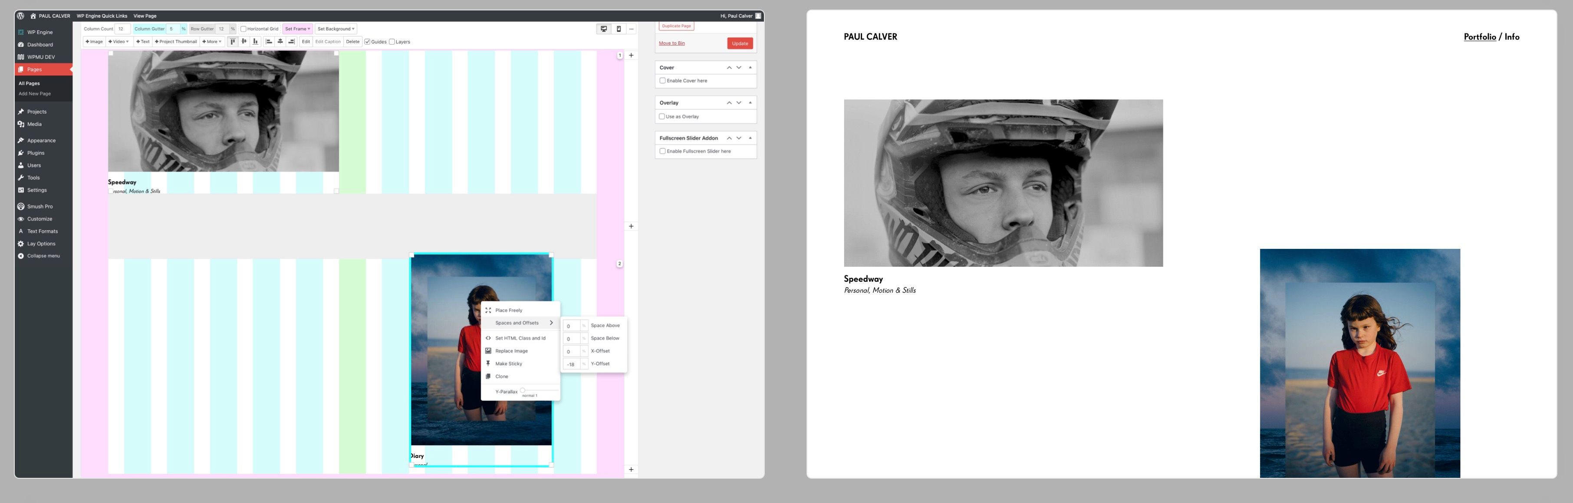1573x503 pixels.
Task: Click the Move to Bin link
Action: pos(672,43)
